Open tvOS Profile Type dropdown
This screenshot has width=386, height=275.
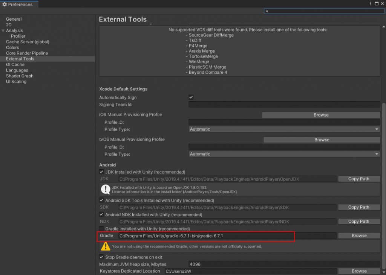tap(284, 154)
